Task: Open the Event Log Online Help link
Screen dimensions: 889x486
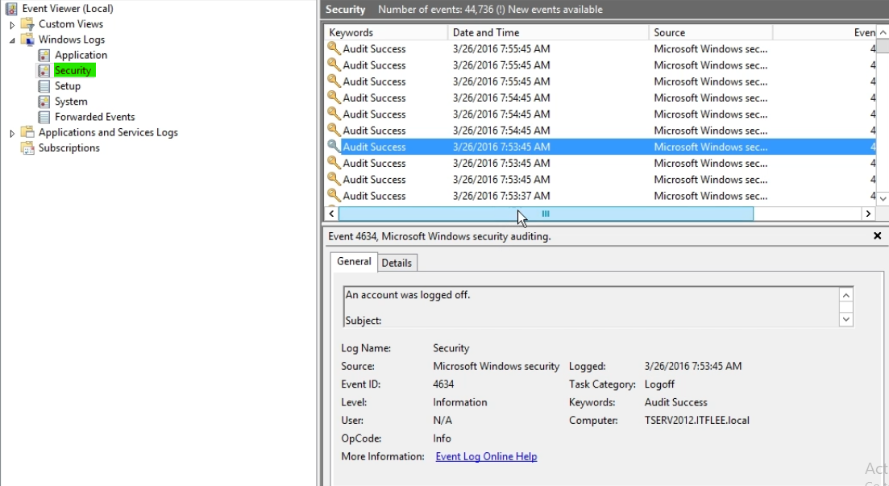Action: pyautogui.click(x=486, y=457)
